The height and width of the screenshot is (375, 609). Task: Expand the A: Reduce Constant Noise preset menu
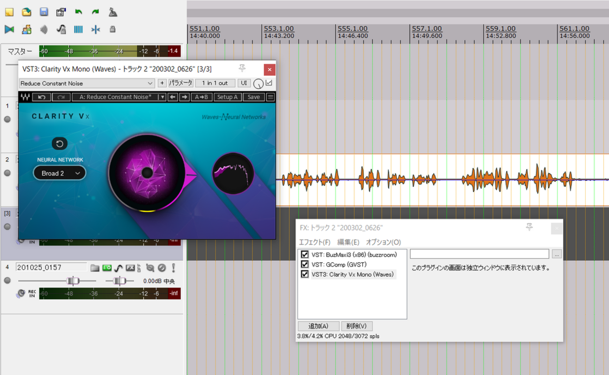pyautogui.click(x=162, y=97)
